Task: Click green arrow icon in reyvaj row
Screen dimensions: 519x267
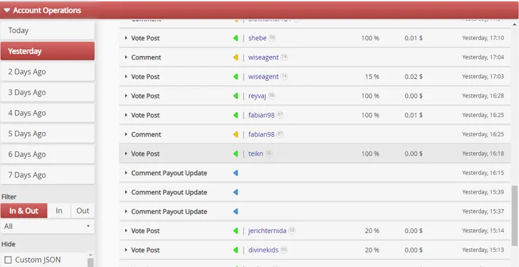Action: point(236,95)
